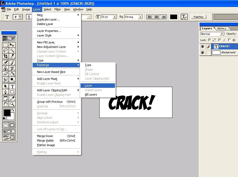Select the Move tool
This screenshot has width=238, height=177.
(12, 45)
